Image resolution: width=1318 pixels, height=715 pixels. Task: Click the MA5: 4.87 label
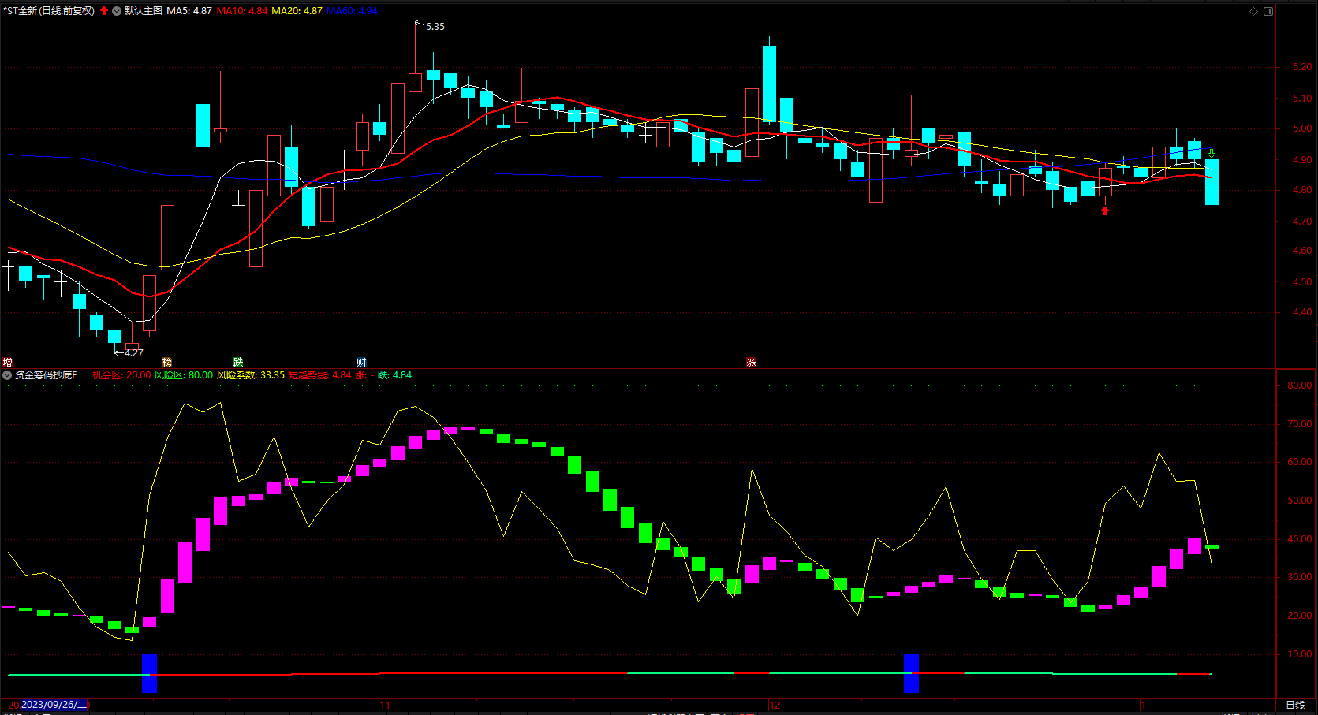tap(189, 11)
